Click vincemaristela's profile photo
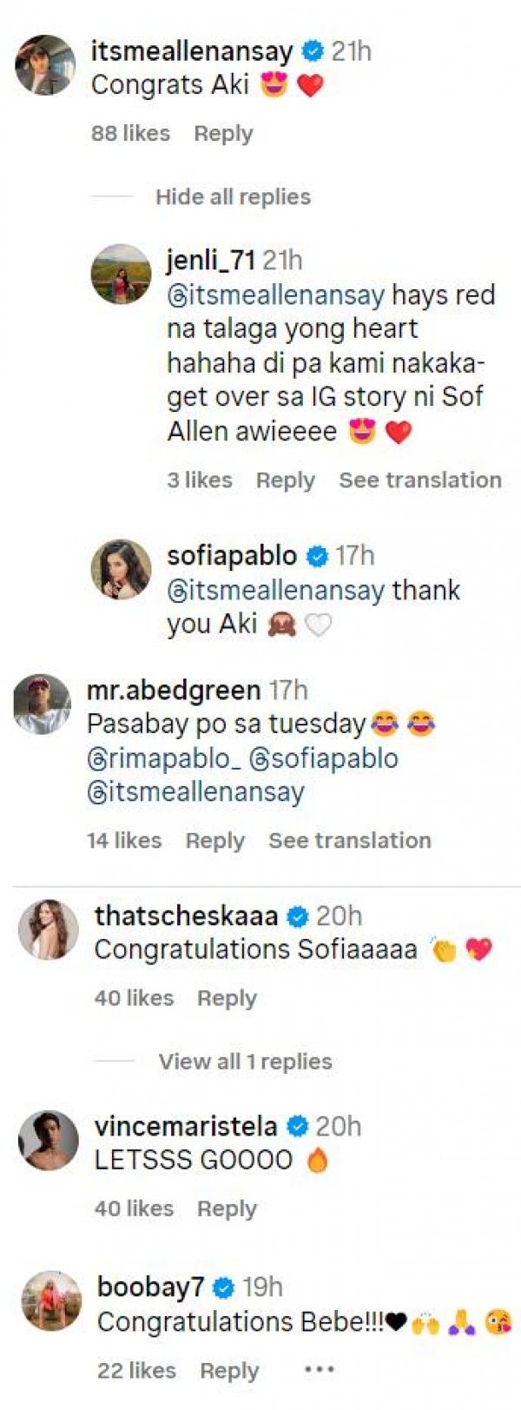The height and width of the screenshot is (1410, 521). tap(49, 1140)
